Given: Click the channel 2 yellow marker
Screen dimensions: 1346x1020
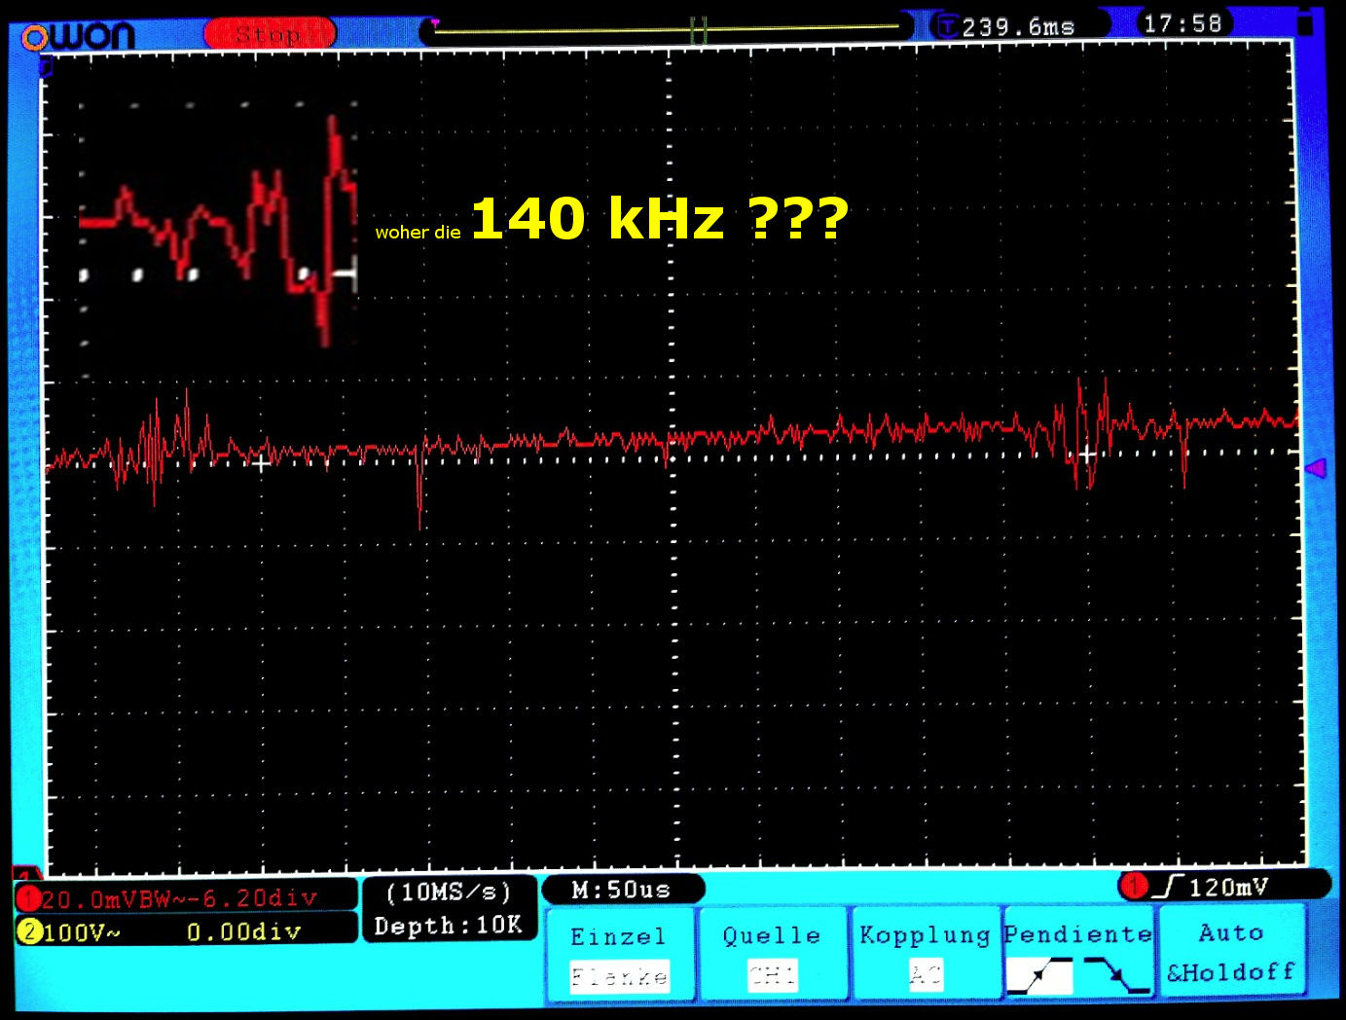Looking at the screenshot, I should click(x=28, y=931).
